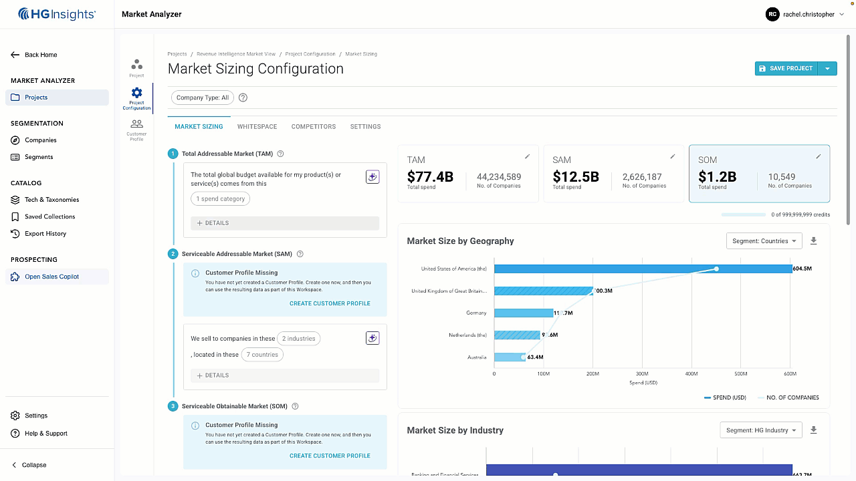Create Customer Profile link in SOM
The width and height of the screenshot is (856, 481).
[330, 456]
